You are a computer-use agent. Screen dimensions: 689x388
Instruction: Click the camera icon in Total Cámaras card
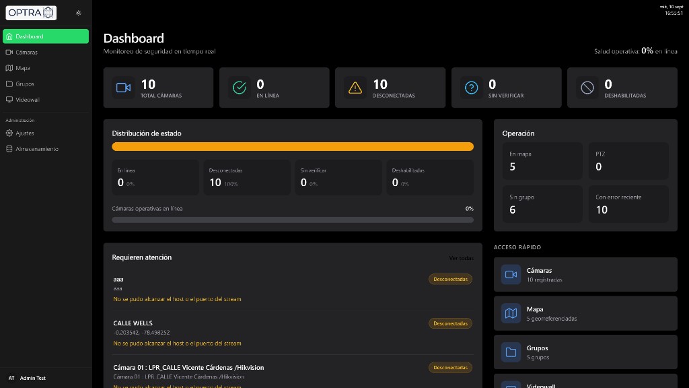click(124, 88)
